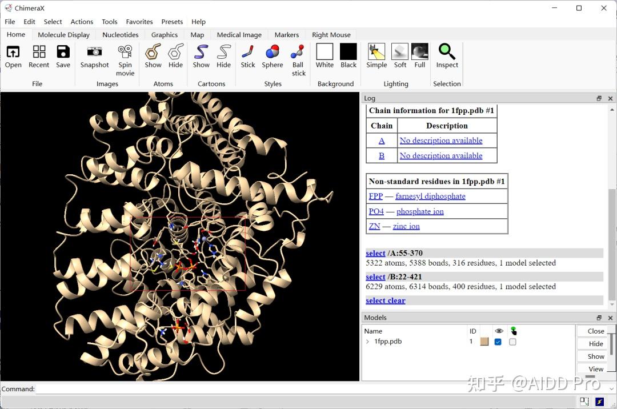This screenshot has width=617, height=409.
Task: Click chain A link in Log
Action: (381, 141)
